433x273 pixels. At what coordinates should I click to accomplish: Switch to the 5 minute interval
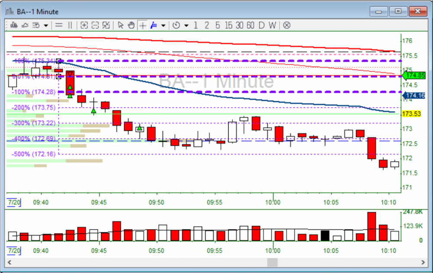tap(217, 25)
